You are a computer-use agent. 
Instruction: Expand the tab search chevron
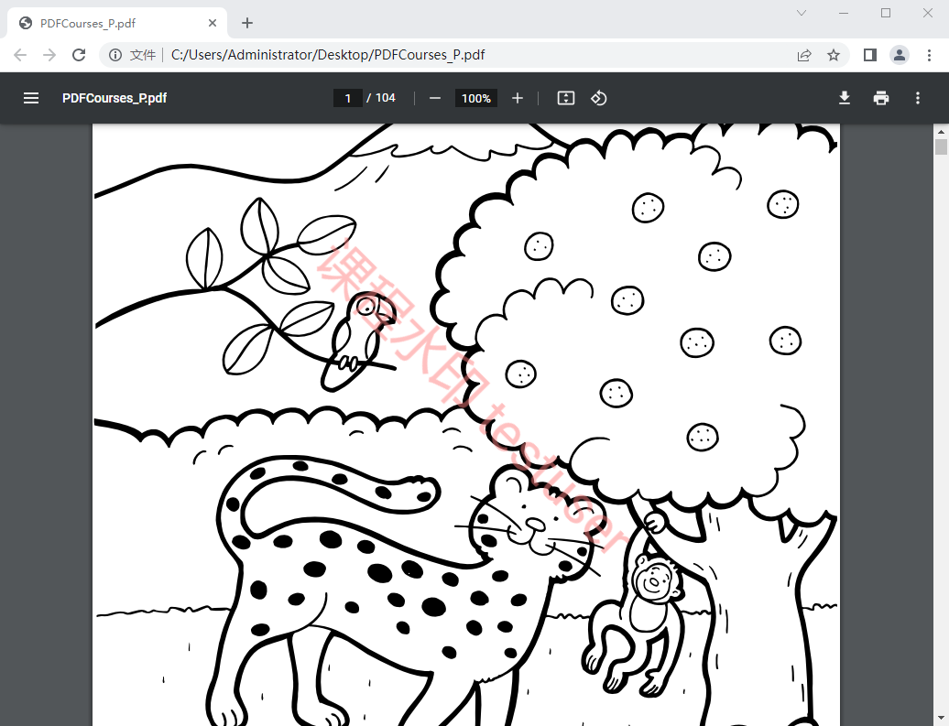[802, 13]
